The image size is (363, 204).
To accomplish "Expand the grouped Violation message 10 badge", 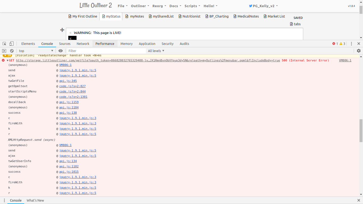I will 7,55.
